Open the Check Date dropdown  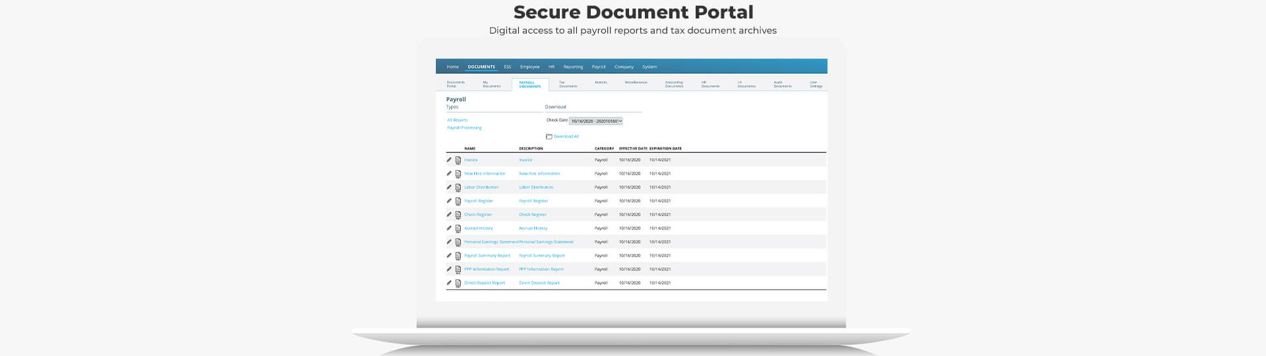pyautogui.click(x=596, y=121)
